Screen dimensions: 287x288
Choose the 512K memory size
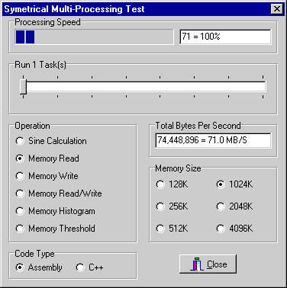coord(172,229)
